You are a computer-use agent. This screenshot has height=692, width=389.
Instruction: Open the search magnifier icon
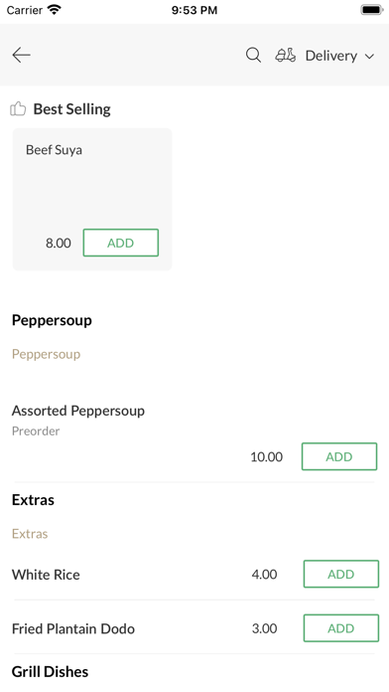[253, 56]
